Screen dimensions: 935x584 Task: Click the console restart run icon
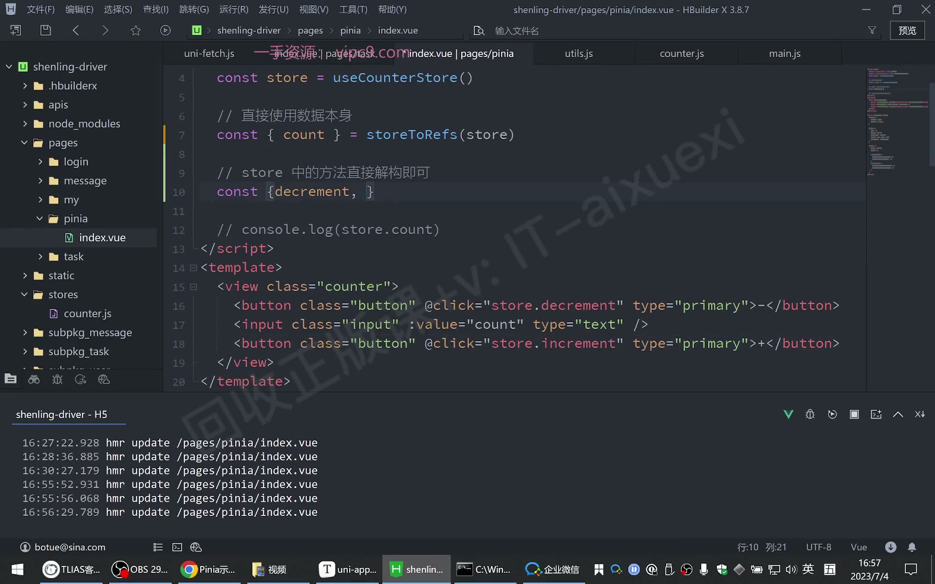832,414
